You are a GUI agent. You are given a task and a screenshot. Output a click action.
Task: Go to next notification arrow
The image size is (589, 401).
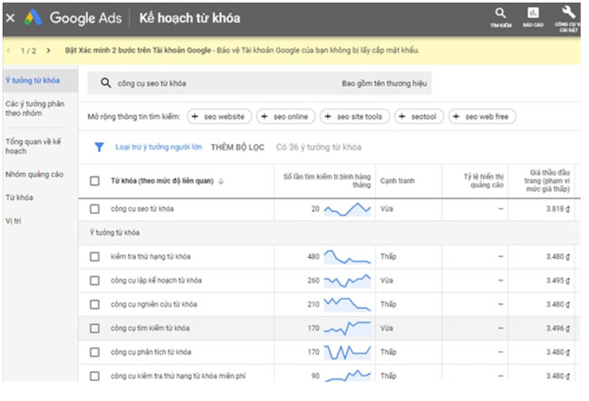48,51
